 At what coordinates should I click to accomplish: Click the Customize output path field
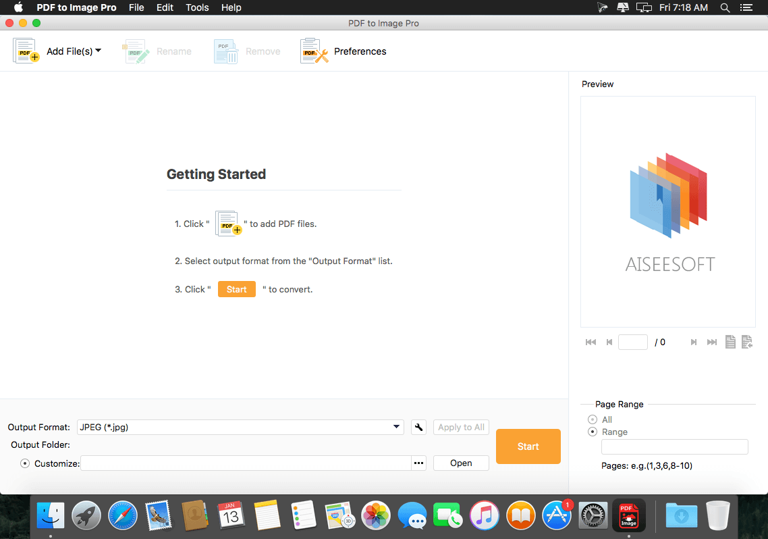[x=246, y=463]
